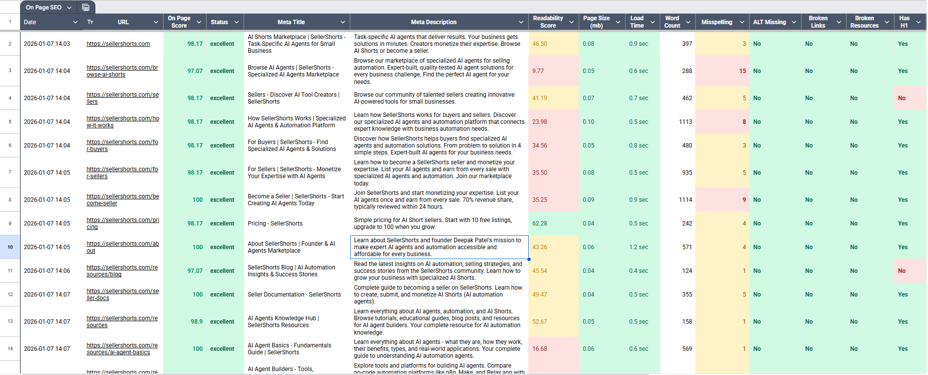Select the word count cell 1113
Image resolution: width=928 pixels, height=375 pixels.
pyautogui.click(x=677, y=122)
